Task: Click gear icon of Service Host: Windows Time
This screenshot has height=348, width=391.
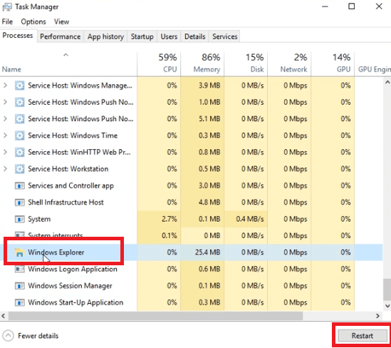Action: 19,135
